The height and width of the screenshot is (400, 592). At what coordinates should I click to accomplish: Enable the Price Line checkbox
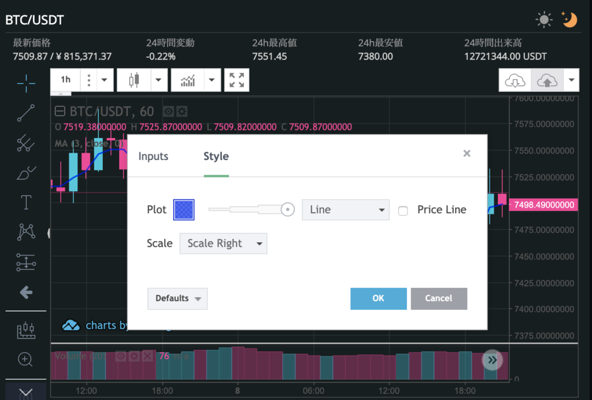(x=403, y=210)
